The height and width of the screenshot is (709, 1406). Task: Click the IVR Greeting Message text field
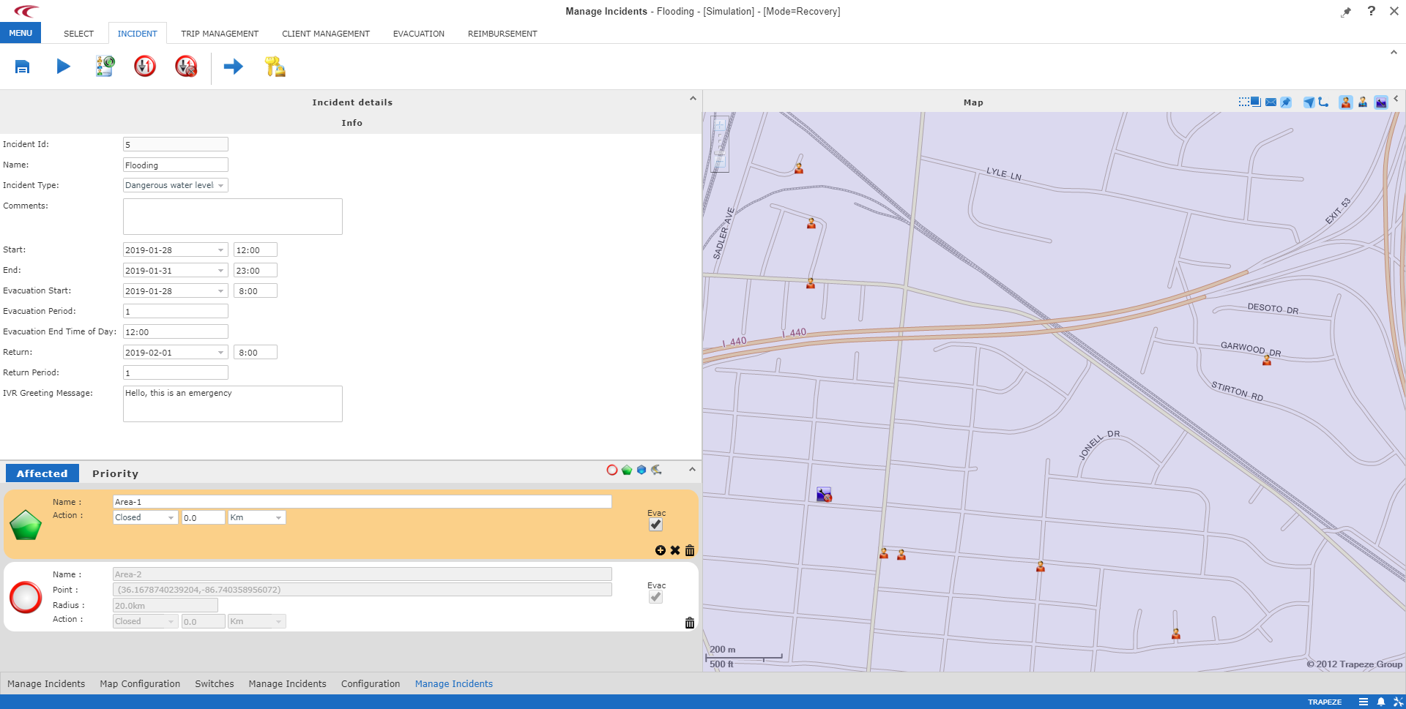coord(232,403)
